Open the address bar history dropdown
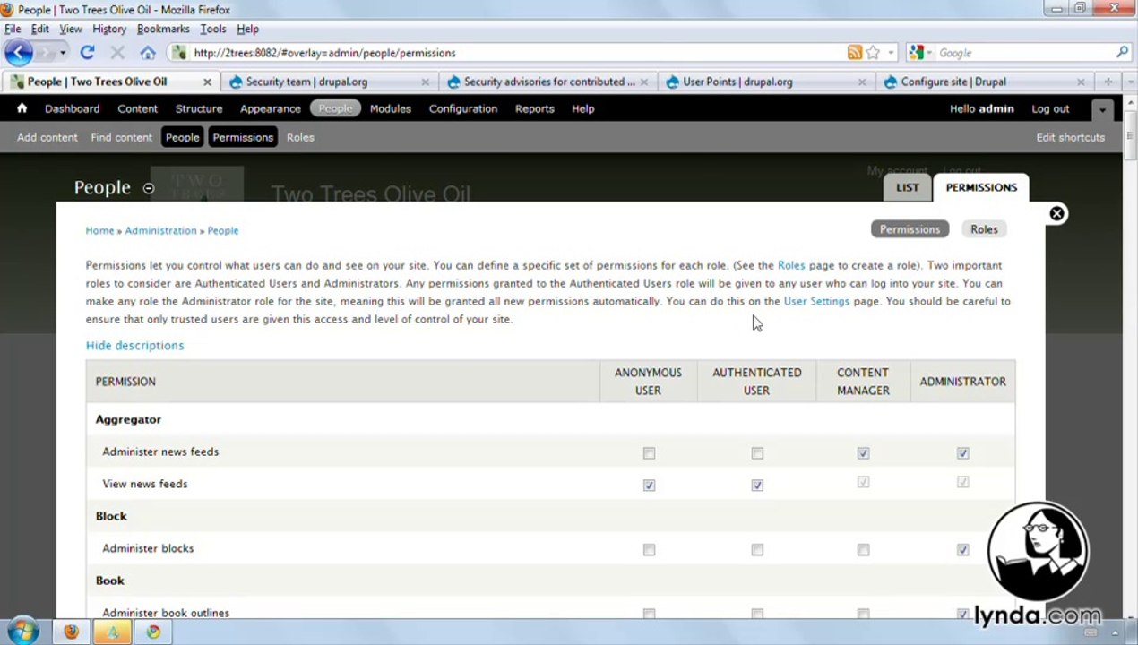 point(891,53)
